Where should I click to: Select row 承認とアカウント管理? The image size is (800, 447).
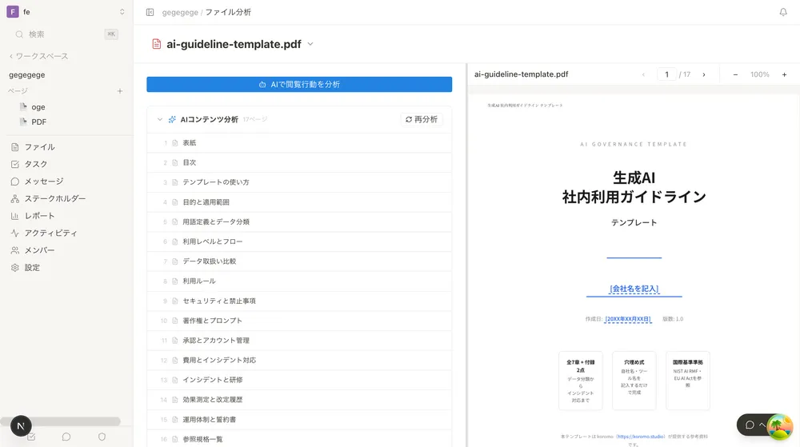point(299,341)
